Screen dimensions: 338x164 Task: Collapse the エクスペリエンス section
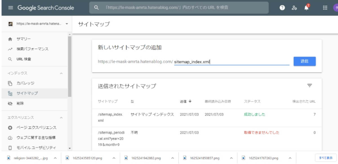click(x=61, y=117)
